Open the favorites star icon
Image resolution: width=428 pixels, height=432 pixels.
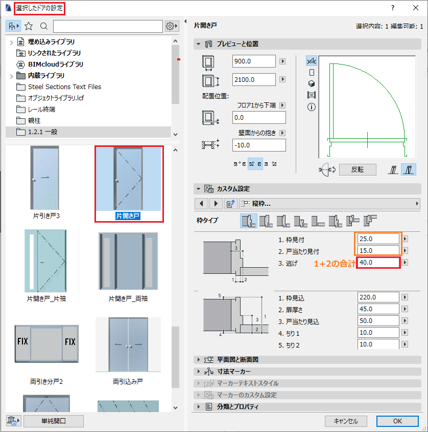[x=29, y=26]
